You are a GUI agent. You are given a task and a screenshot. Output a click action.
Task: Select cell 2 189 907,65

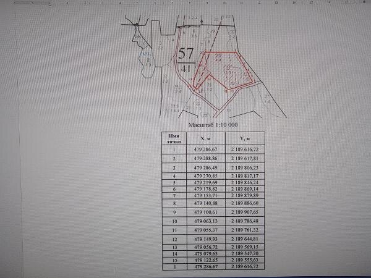pyautogui.click(x=245, y=213)
